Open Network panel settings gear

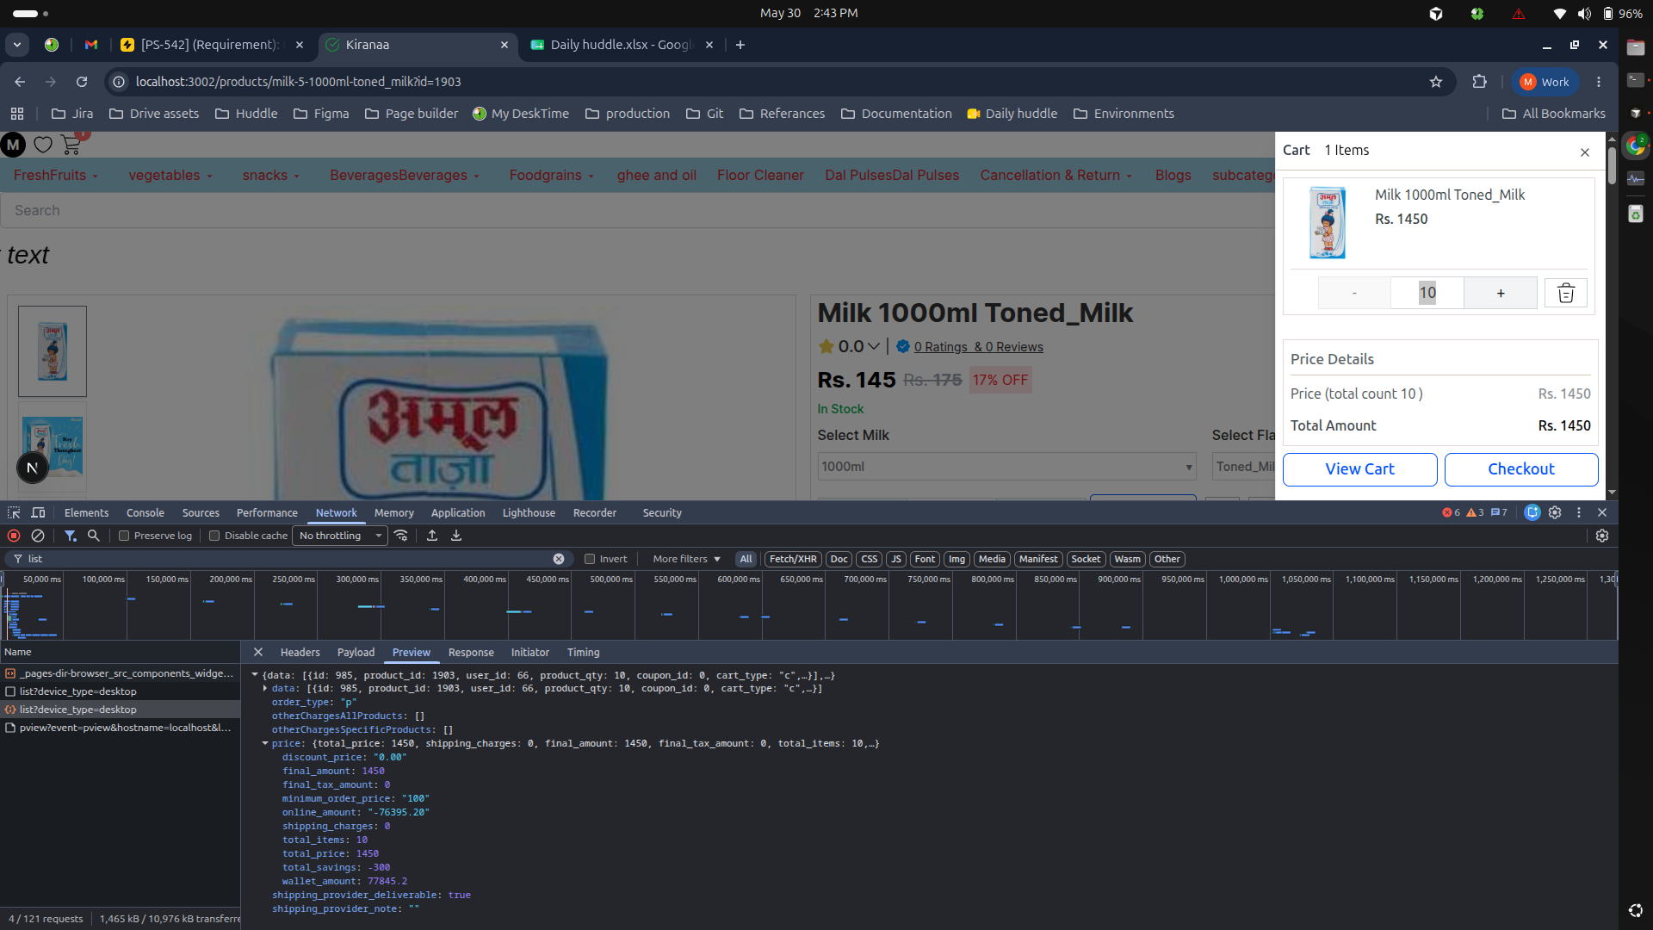(x=1602, y=536)
